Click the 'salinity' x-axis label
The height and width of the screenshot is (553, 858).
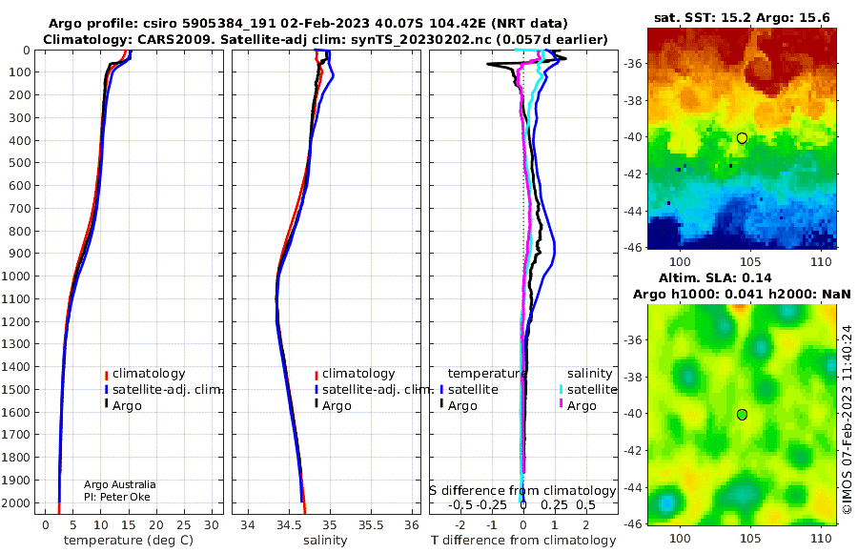pyautogui.click(x=325, y=541)
